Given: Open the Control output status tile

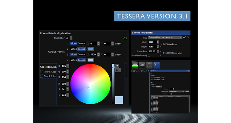Looking at the screenshot, I should [x=156, y=65].
